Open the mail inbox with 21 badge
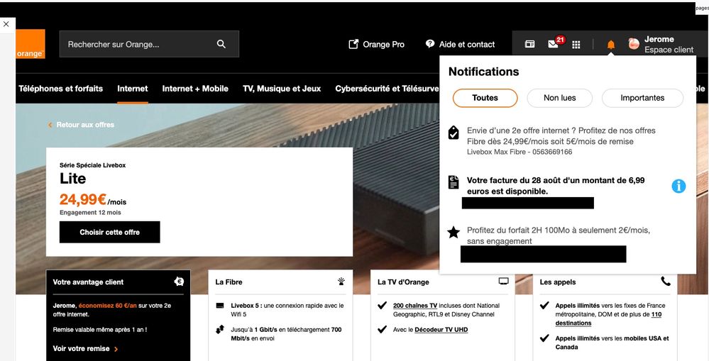This screenshot has height=361, width=709. point(555,43)
